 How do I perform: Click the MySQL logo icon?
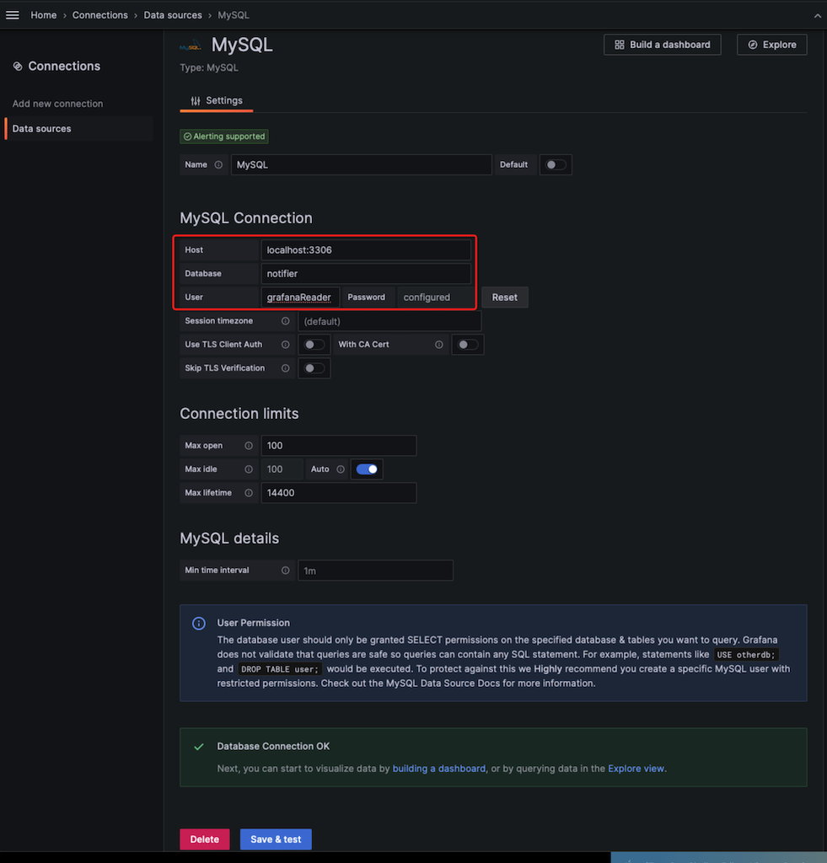(191, 46)
